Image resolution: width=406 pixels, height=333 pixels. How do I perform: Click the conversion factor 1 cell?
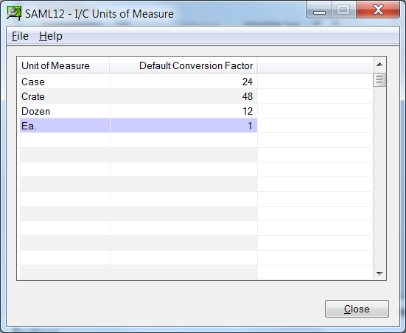pyautogui.click(x=183, y=126)
